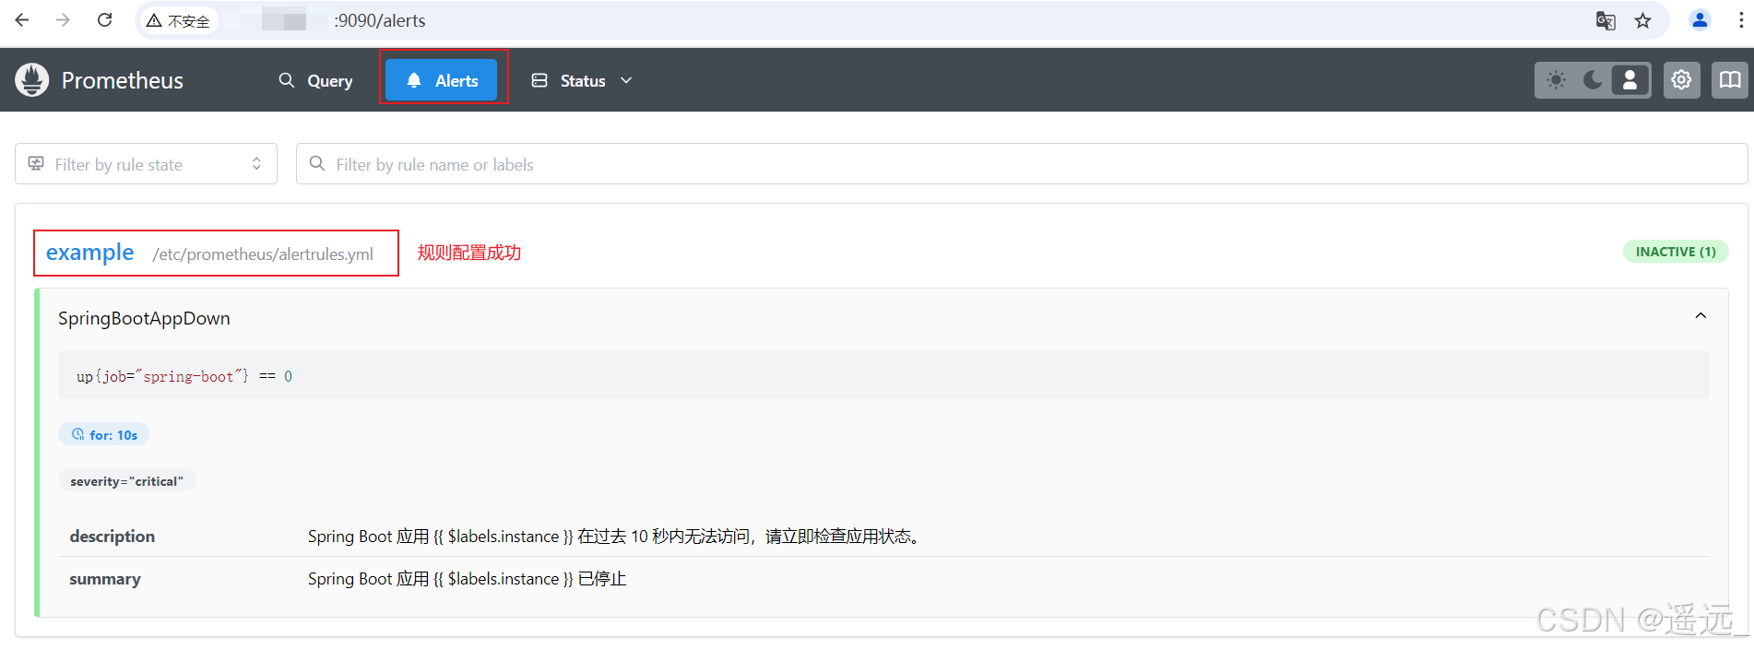Enable the light theme sun icon
This screenshot has height=649, width=1754.
tap(1557, 80)
